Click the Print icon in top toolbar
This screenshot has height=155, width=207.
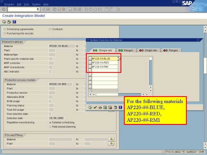tap(71, 9)
